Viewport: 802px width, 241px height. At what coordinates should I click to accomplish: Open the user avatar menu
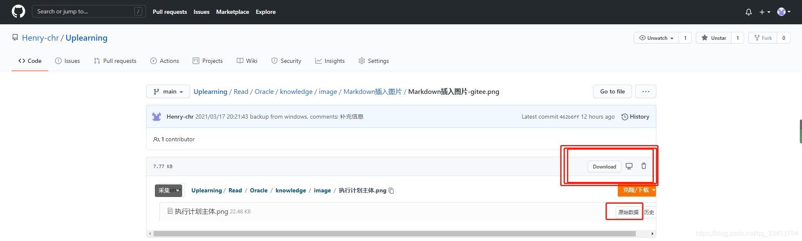click(784, 12)
